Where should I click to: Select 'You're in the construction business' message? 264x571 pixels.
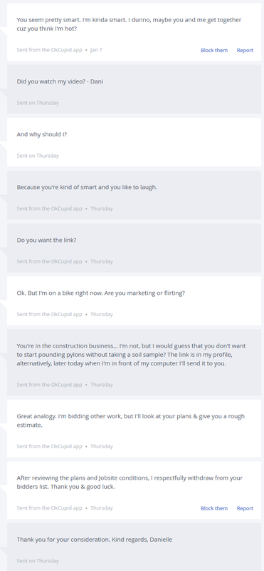coord(131,354)
